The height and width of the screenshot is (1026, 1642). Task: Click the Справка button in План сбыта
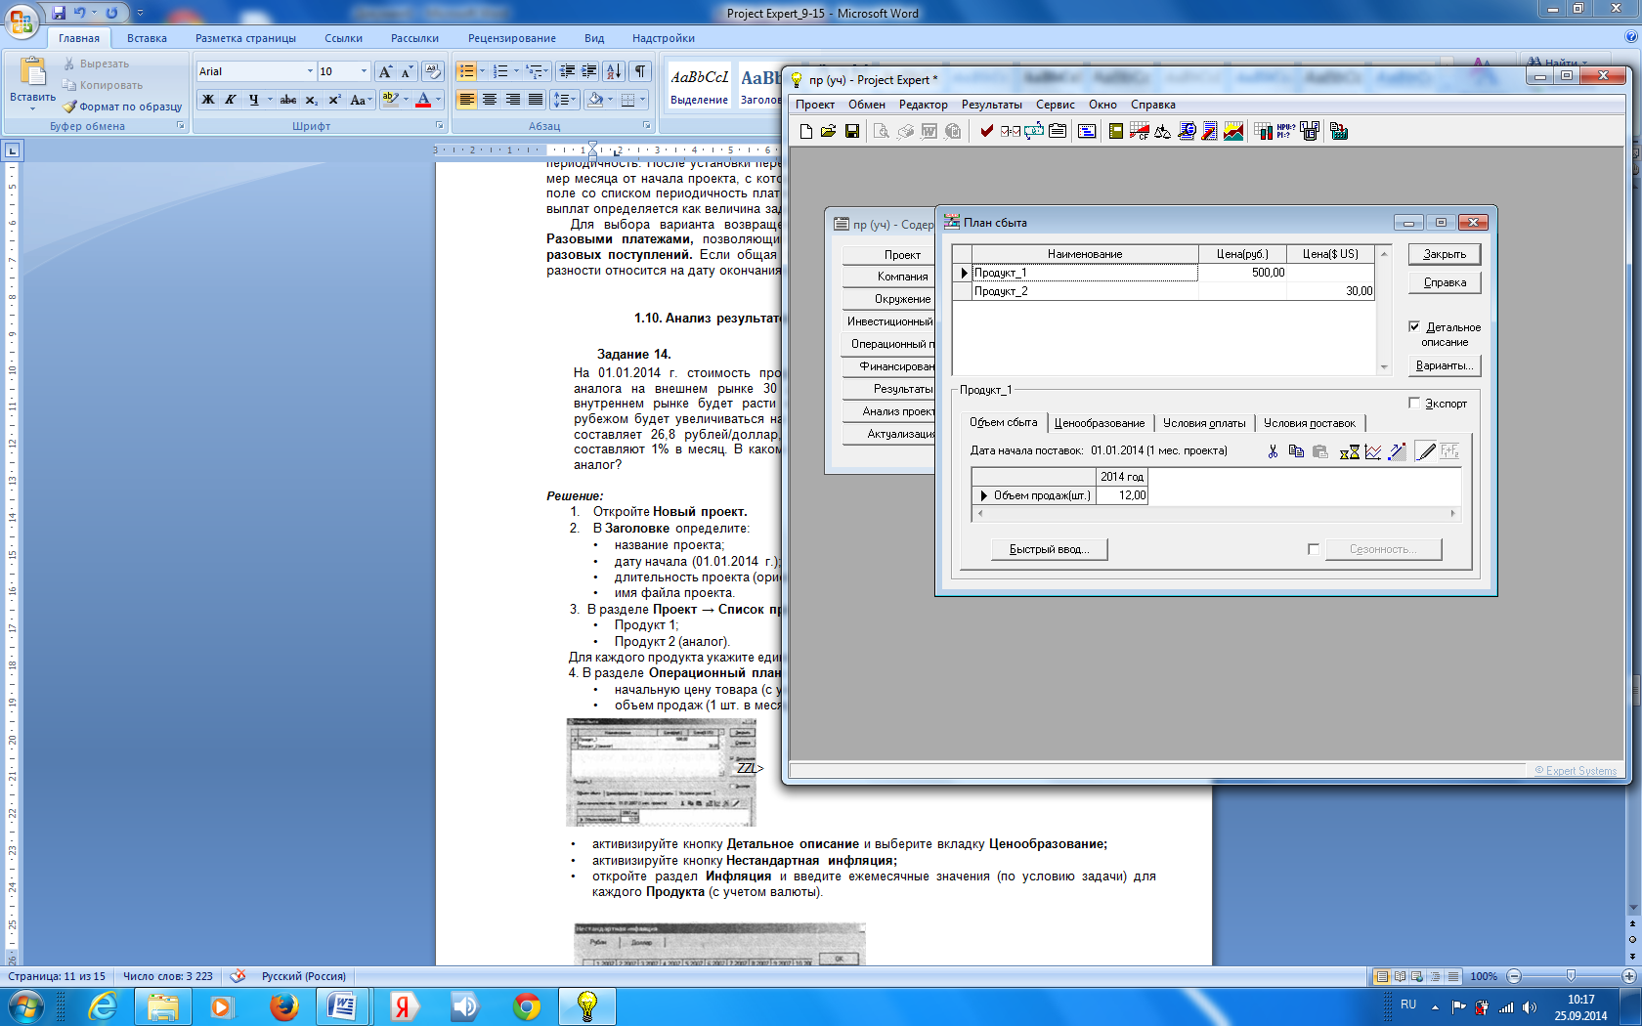click(1445, 282)
